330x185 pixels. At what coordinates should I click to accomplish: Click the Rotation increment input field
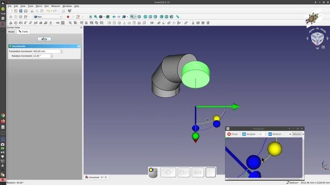tap(42, 56)
